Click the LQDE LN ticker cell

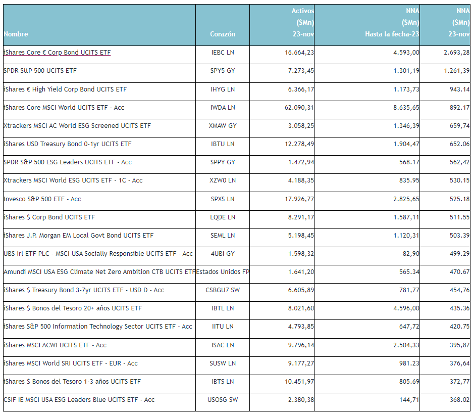223,217
